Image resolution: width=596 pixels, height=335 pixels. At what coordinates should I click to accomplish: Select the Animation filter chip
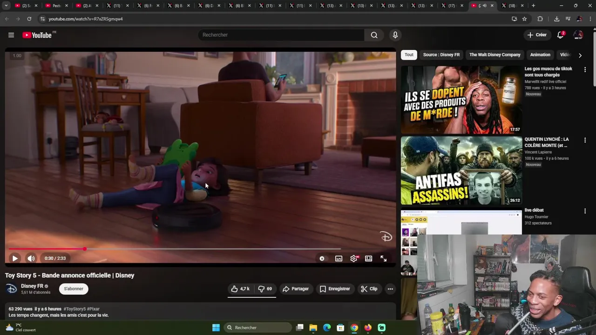540,55
